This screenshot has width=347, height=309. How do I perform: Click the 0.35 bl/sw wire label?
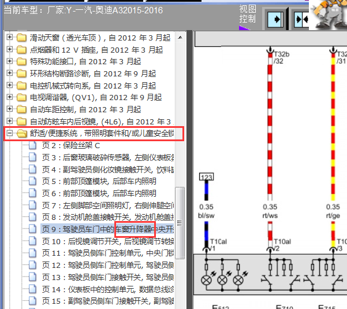[206, 211]
